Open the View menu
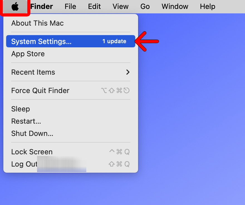Image resolution: width=245 pixels, height=205 pixels. point(121,6)
